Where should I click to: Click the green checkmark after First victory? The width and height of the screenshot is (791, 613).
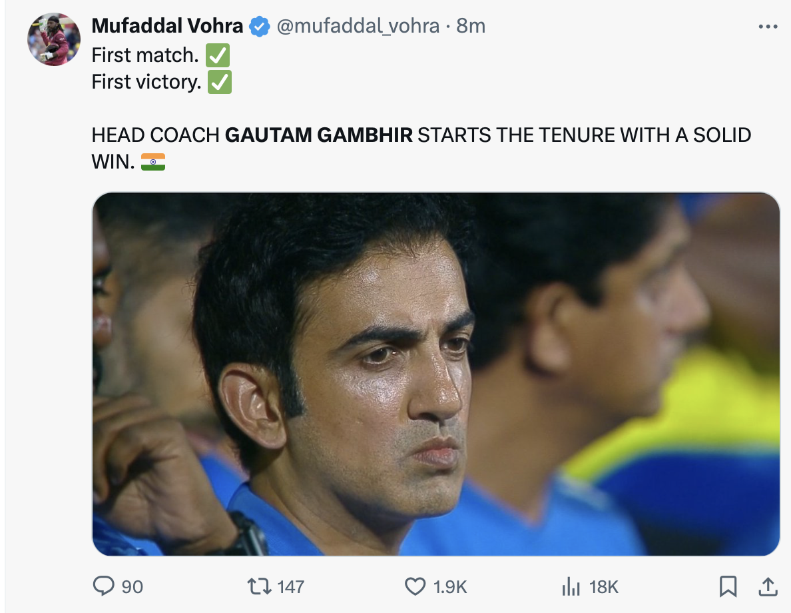tap(220, 82)
